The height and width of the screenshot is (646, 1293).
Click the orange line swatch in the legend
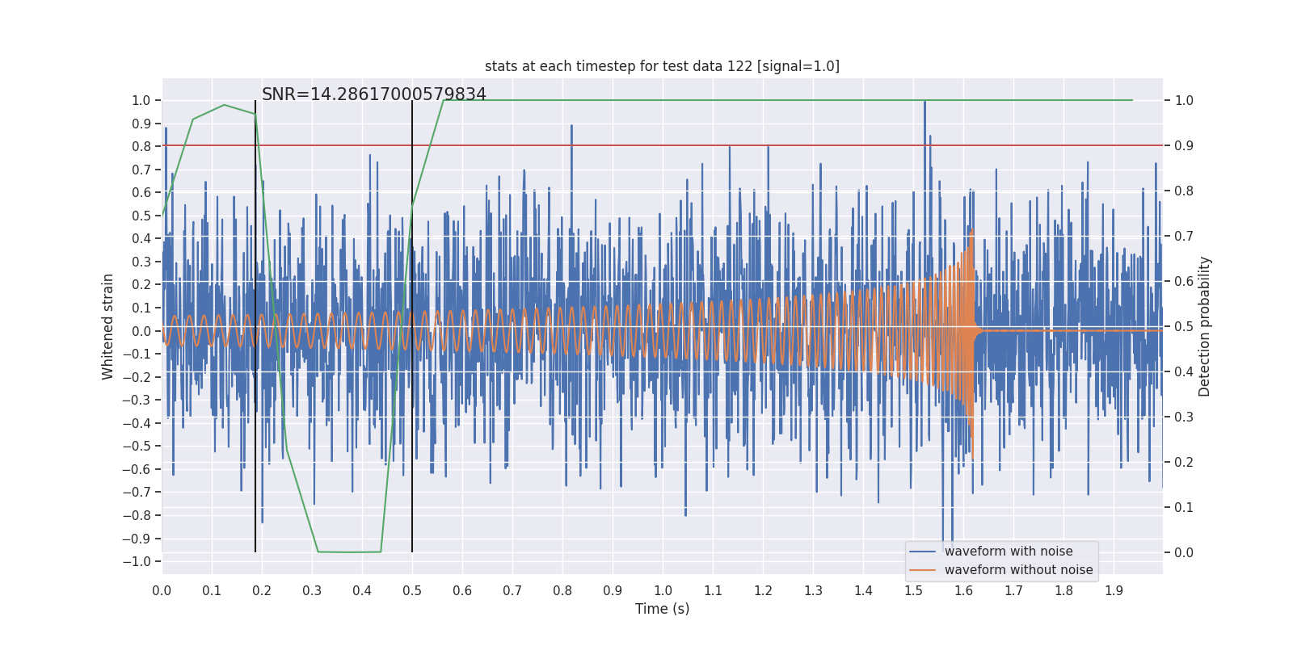923,570
